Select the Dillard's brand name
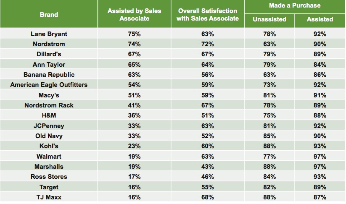 [49, 54]
